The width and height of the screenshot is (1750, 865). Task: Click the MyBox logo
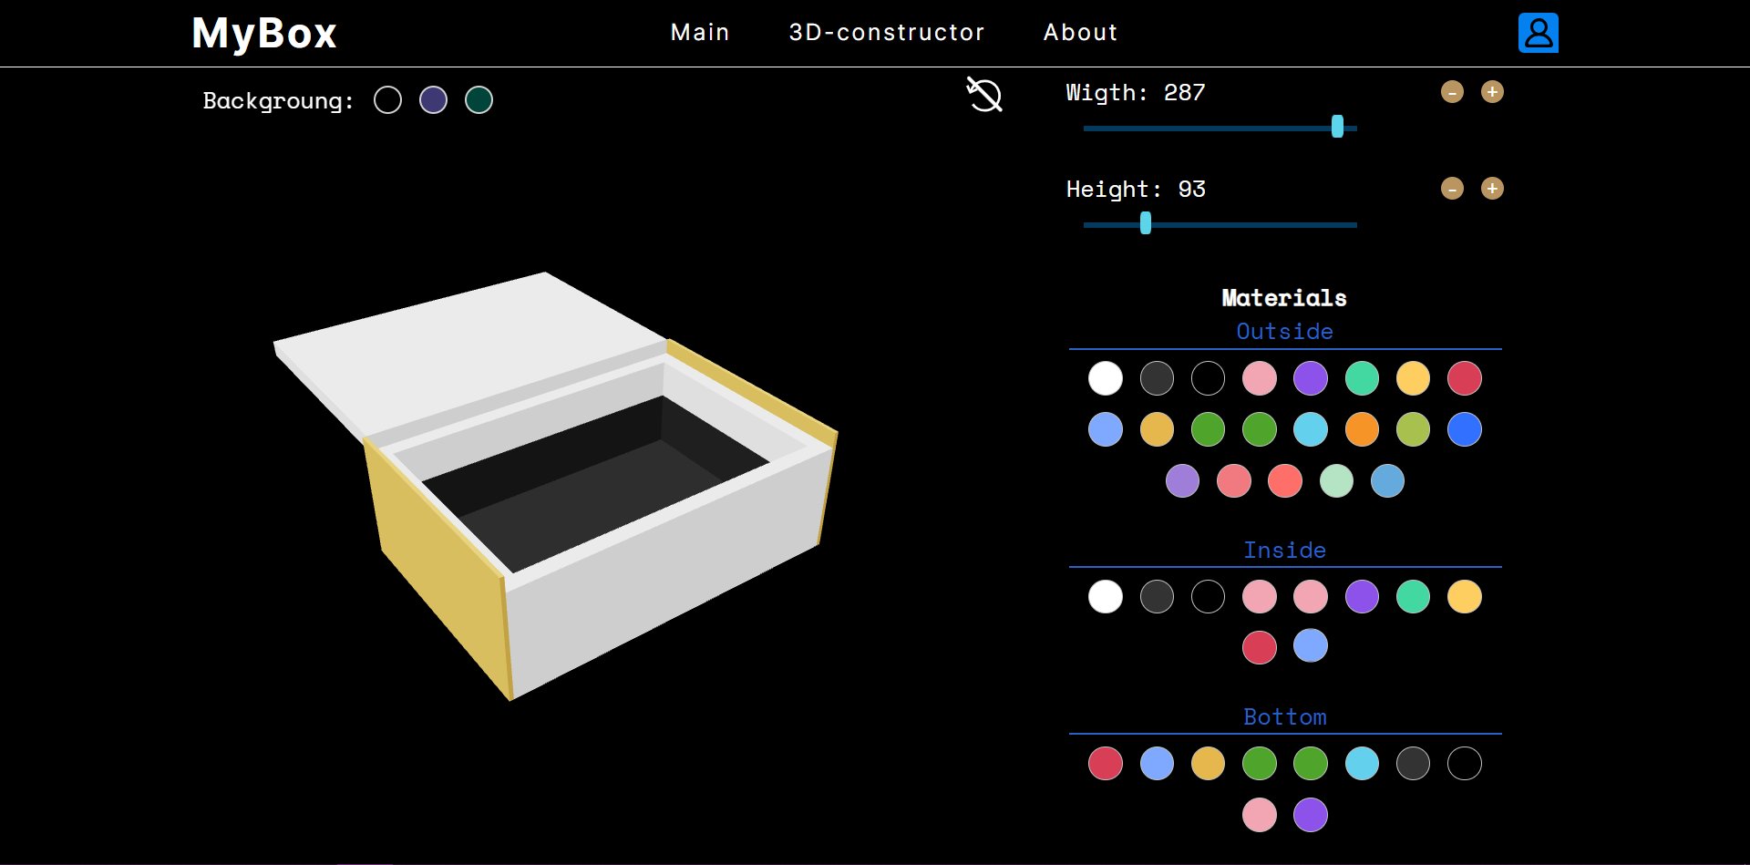pyautogui.click(x=263, y=33)
